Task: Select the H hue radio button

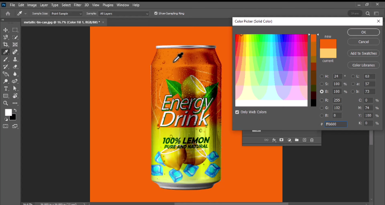Action: 322,76
